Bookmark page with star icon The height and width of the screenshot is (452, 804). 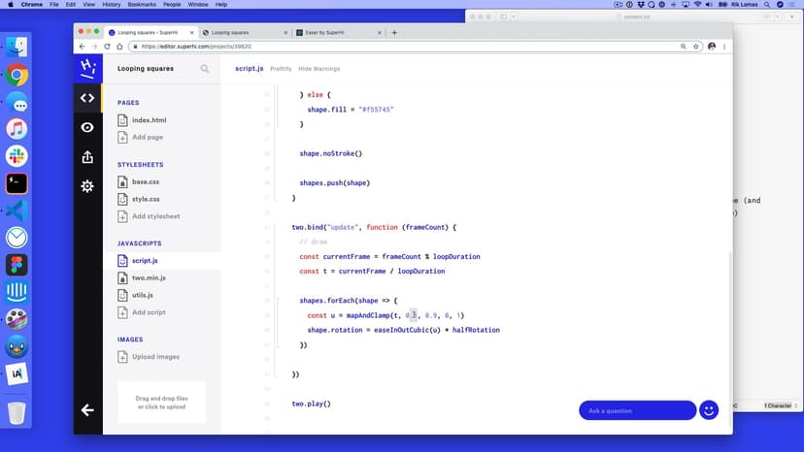tap(696, 47)
